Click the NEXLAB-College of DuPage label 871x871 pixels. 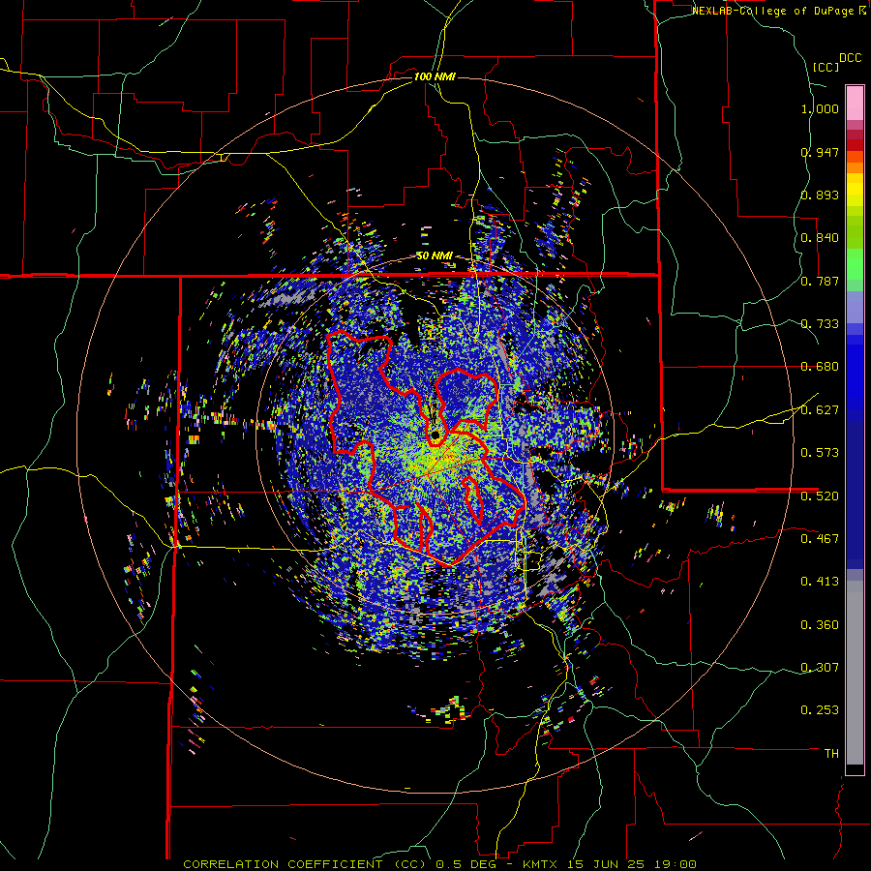[x=775, y=11]
